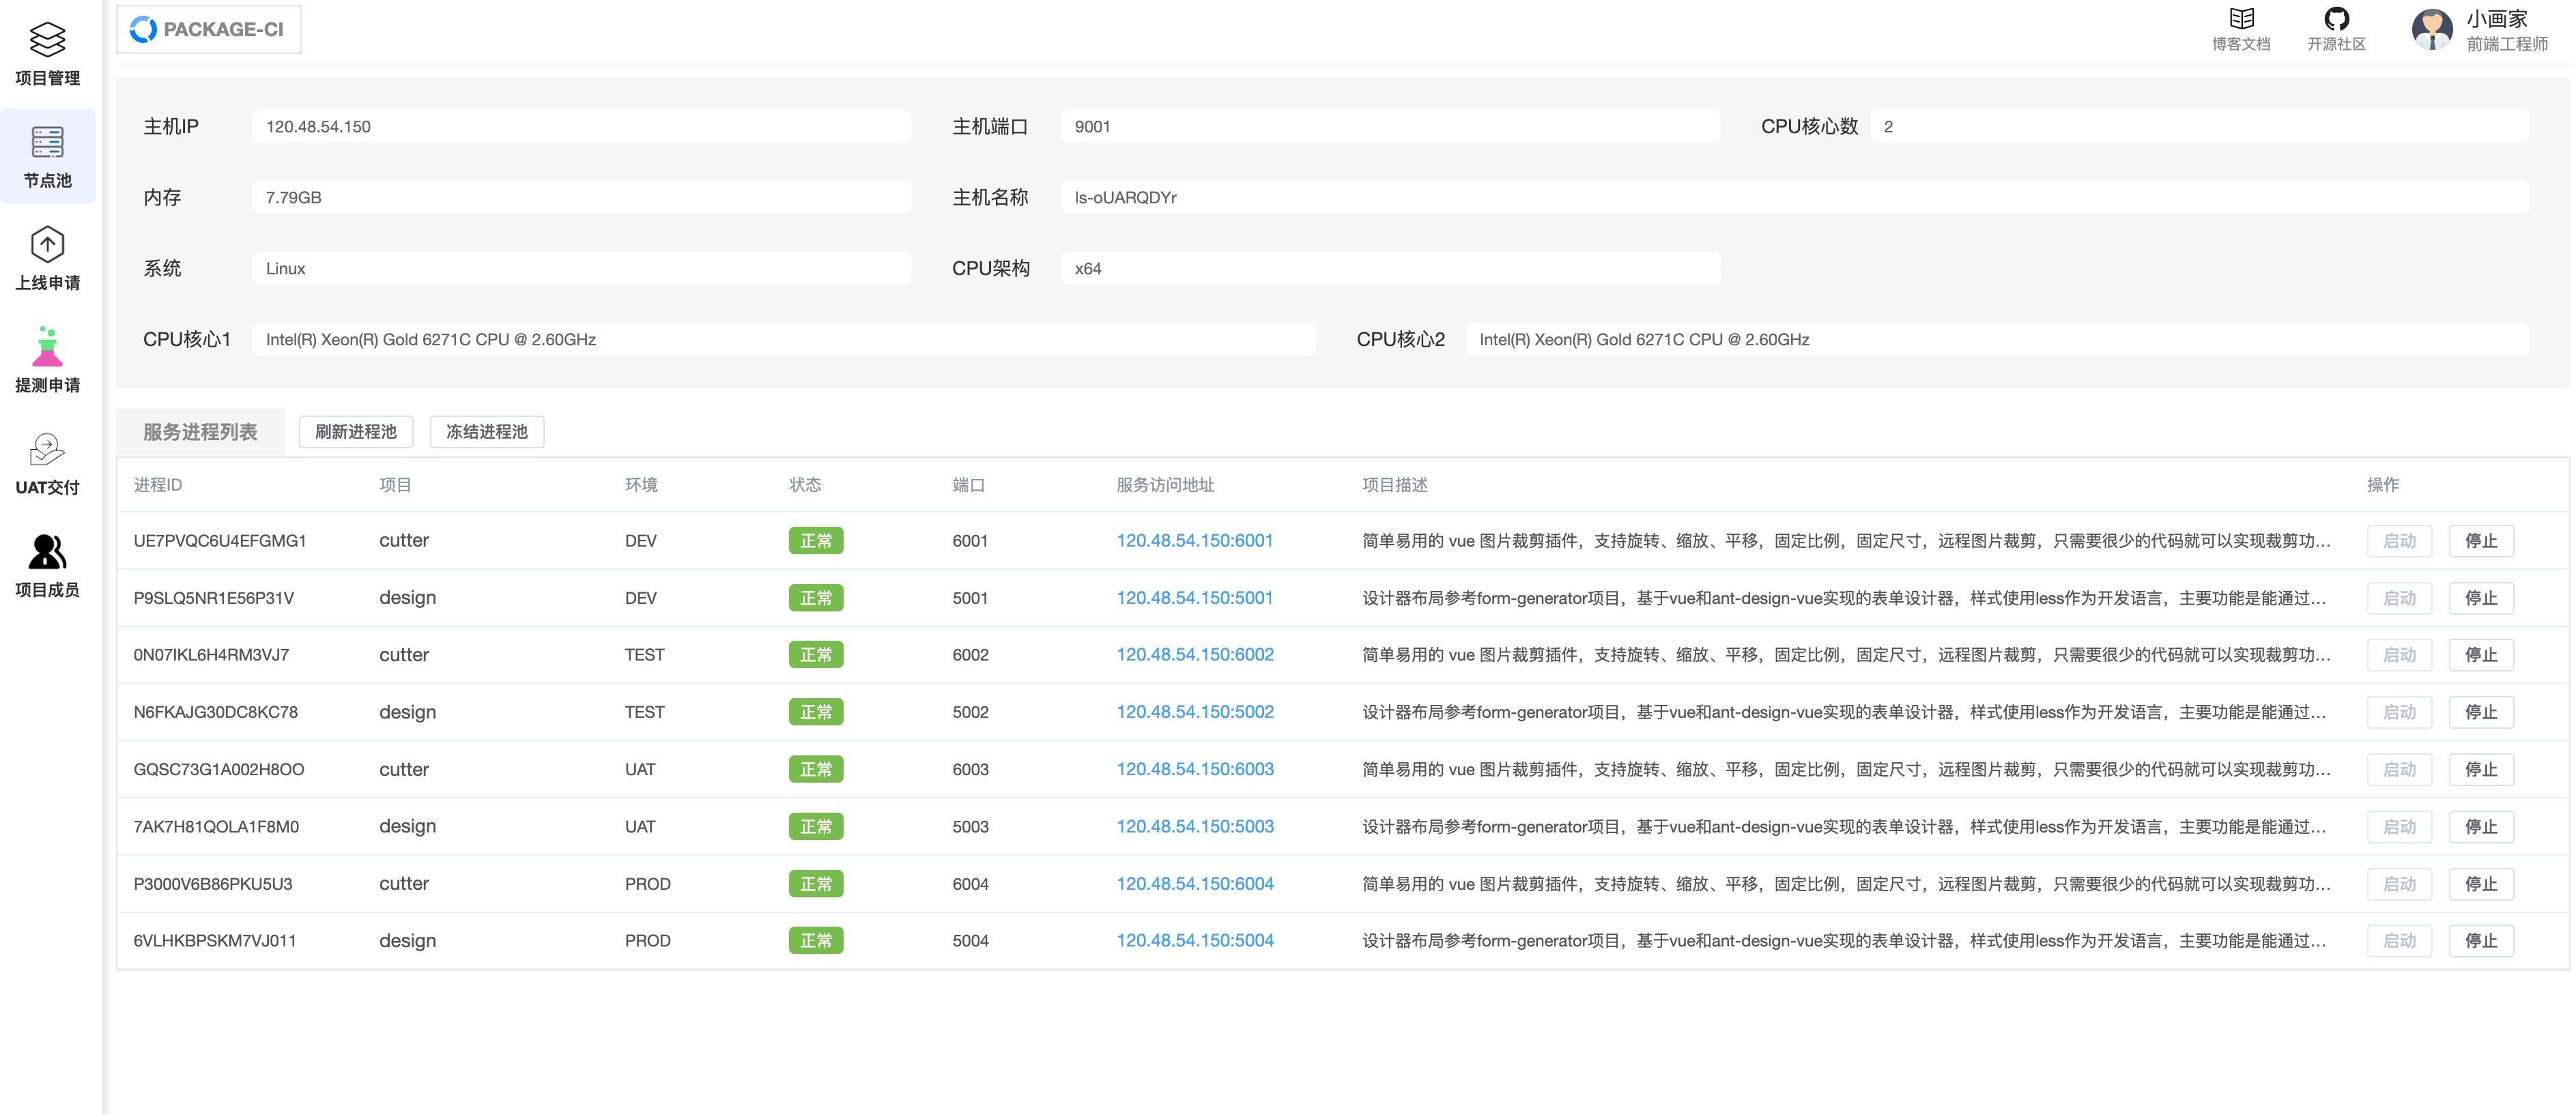This screenshot has height=1115, width=2576.
Task: Open link 120.48.54.150:6001
Action: pyautogui.click(x=1194, y=540)
